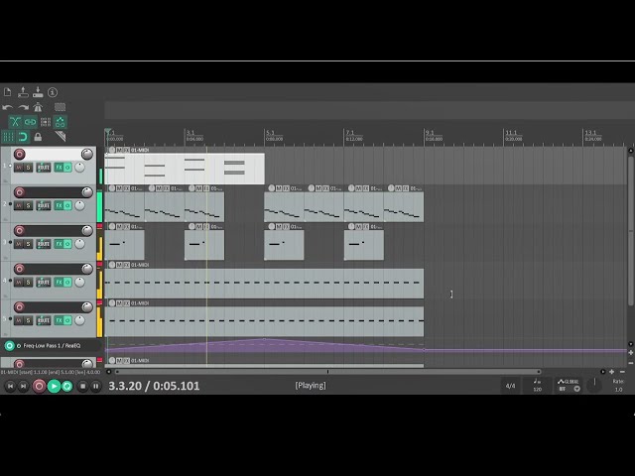
Task: Click the volume knob on track 1
Action: pyautogui.click(x=87, y=155)
